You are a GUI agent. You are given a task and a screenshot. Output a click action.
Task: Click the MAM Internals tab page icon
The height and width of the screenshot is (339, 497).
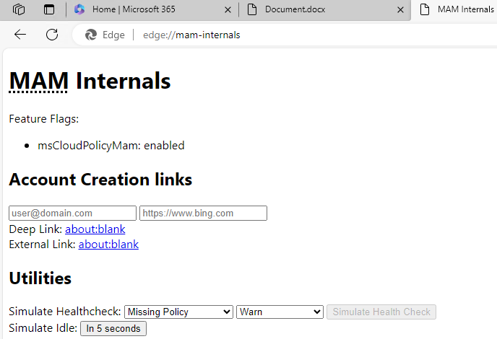[425, 9]
